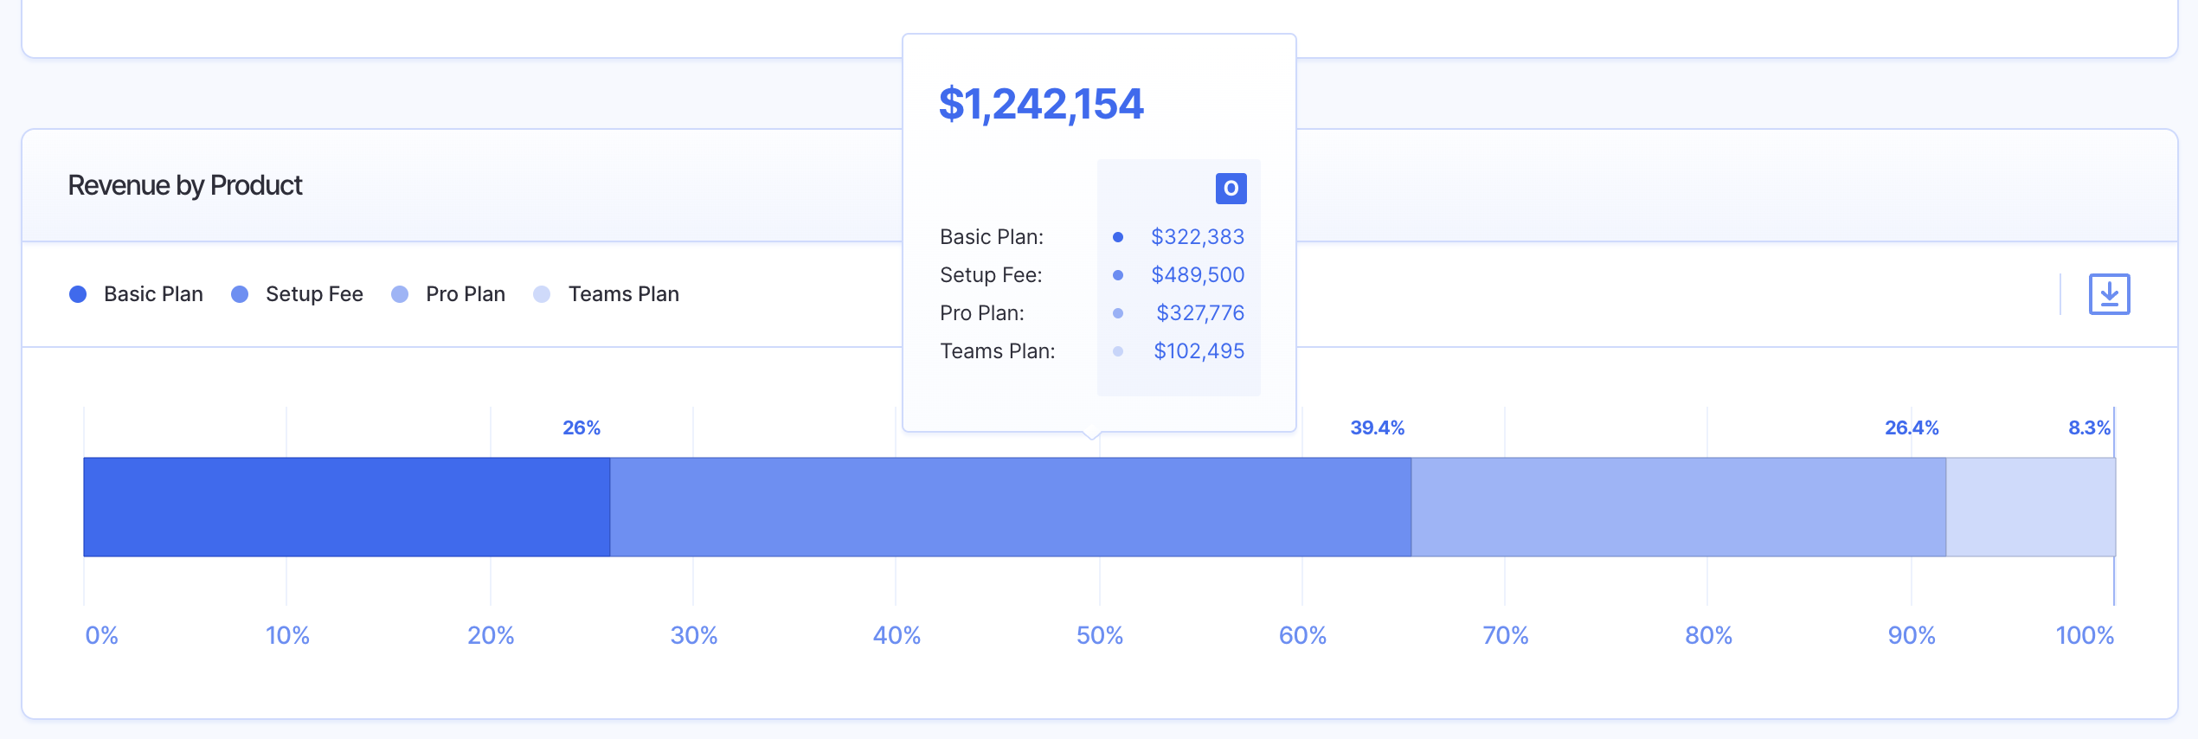Click the Pro Plan legend dot

click(x=400, y=294)
